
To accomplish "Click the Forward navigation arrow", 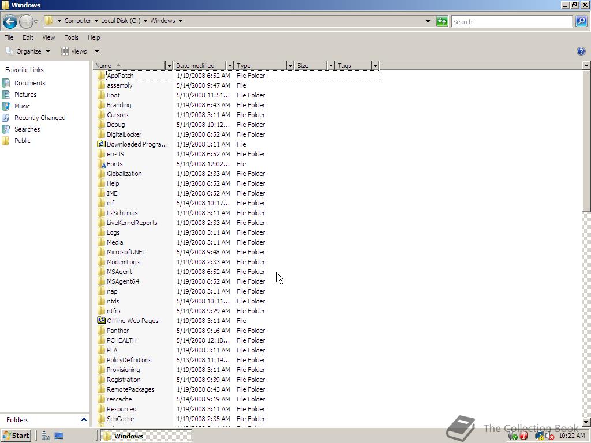I will point(25,21).
